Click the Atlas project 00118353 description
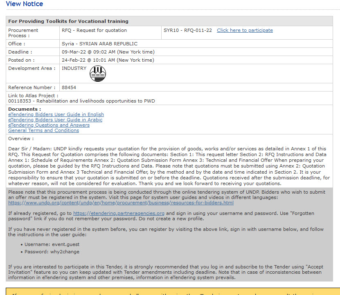 click(x=81, y=101)
